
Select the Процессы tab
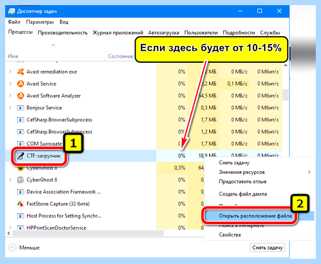pyautogui.click(x=20, y=32)
